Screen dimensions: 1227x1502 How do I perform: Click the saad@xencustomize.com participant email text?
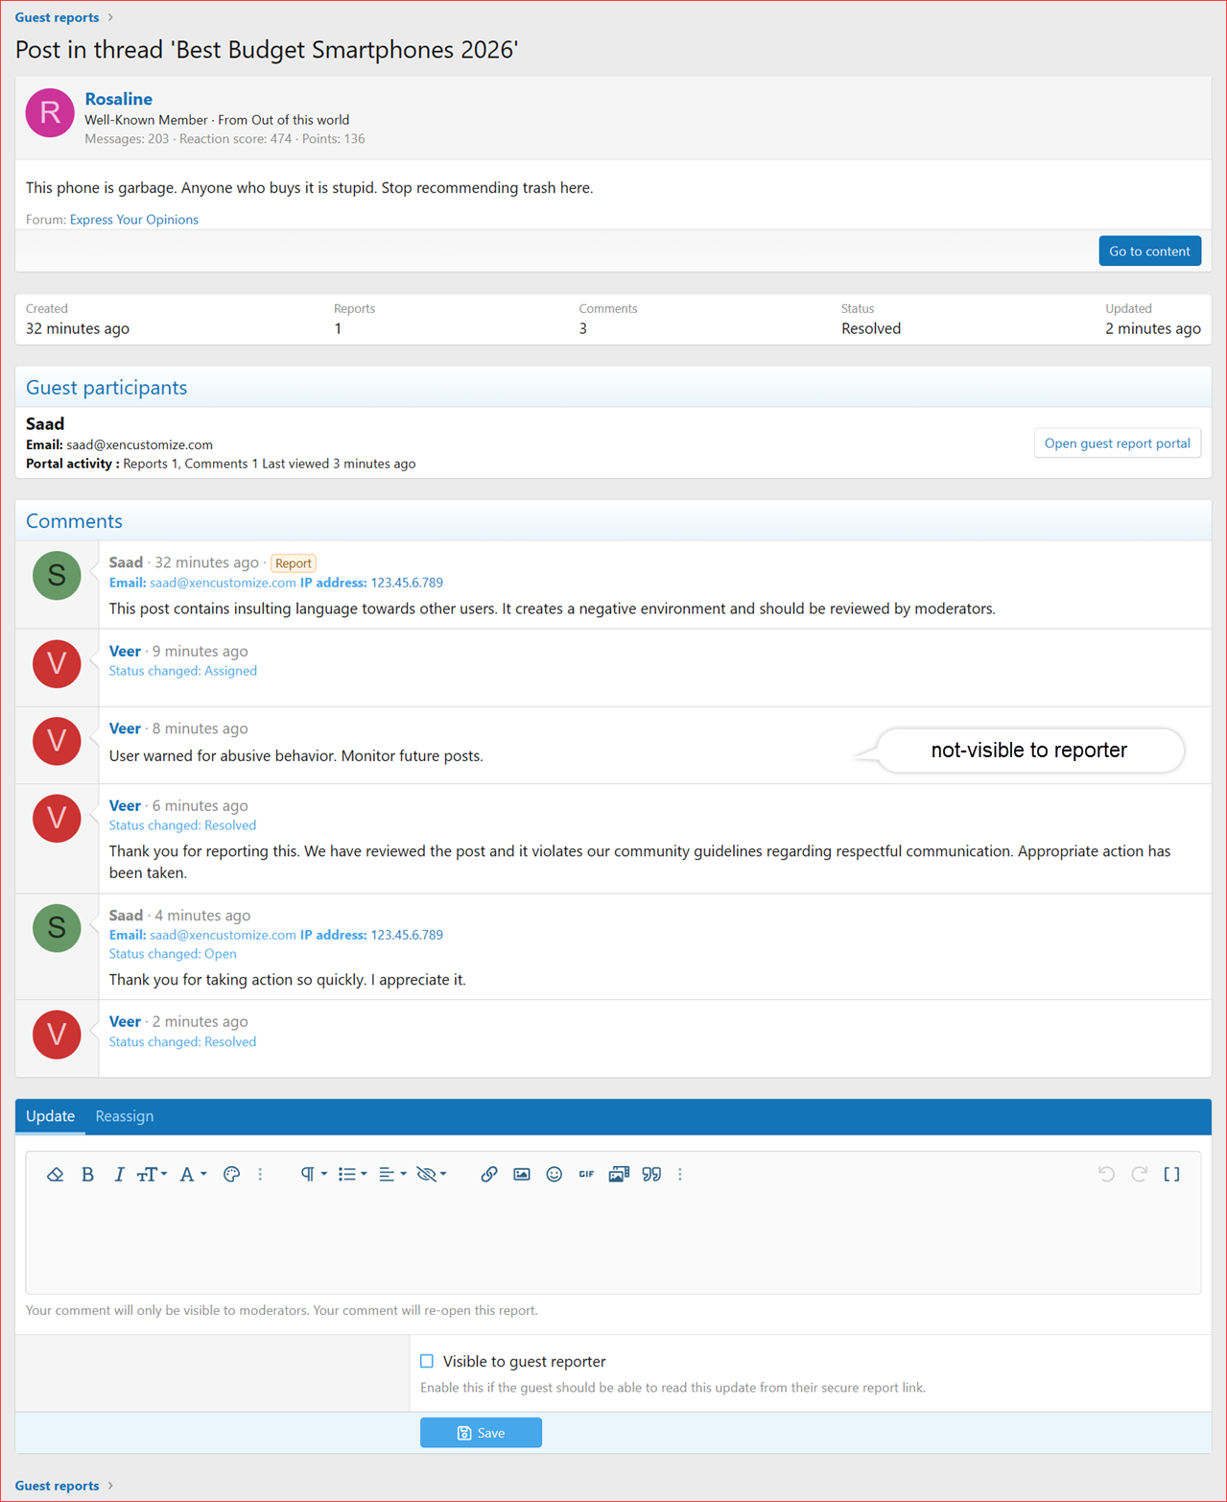coord(139,444)
